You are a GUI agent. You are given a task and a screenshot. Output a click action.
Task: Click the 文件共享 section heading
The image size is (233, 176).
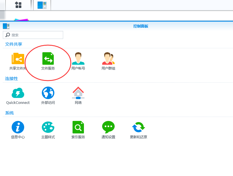click(x=14, y=44)
